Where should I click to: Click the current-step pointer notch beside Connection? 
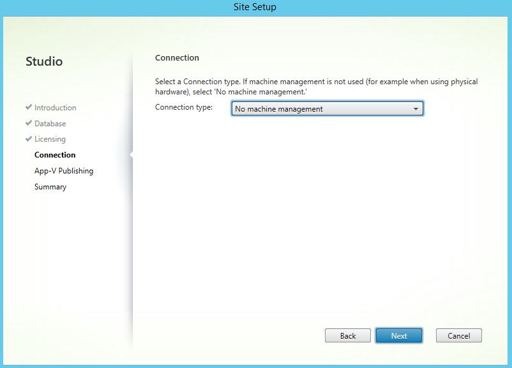point(131,154)
